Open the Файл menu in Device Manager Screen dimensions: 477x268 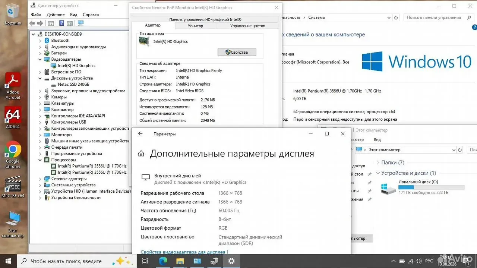pos(36,15)
